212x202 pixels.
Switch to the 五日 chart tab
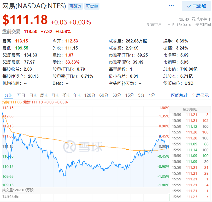21,95
